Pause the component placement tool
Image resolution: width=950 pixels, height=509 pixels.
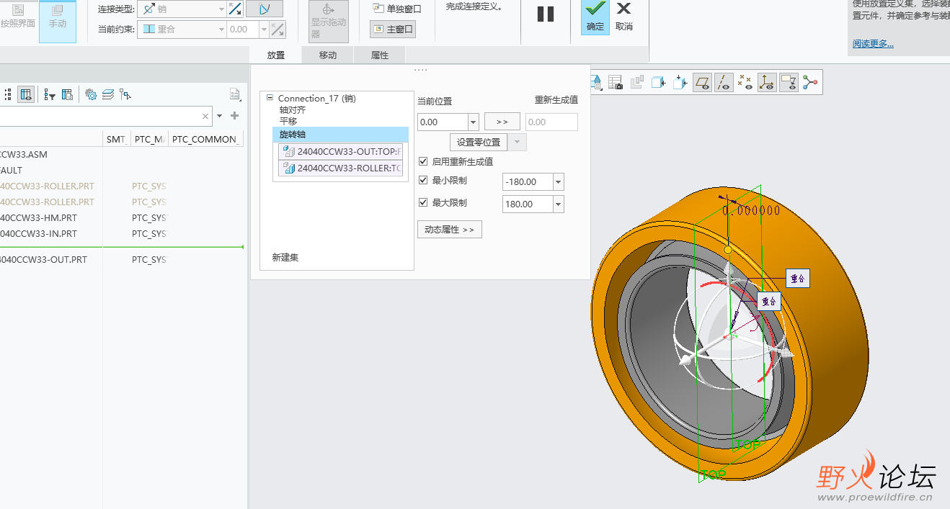(546, 14)
